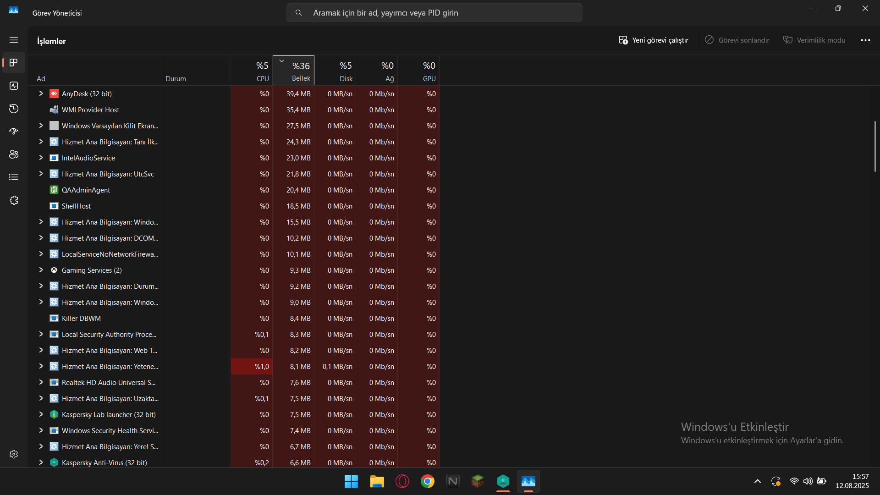This screenshot has height=495, width=880.
Task: Expand the Realtek HD Audio Universal row
Action: [x=41, y=382]
